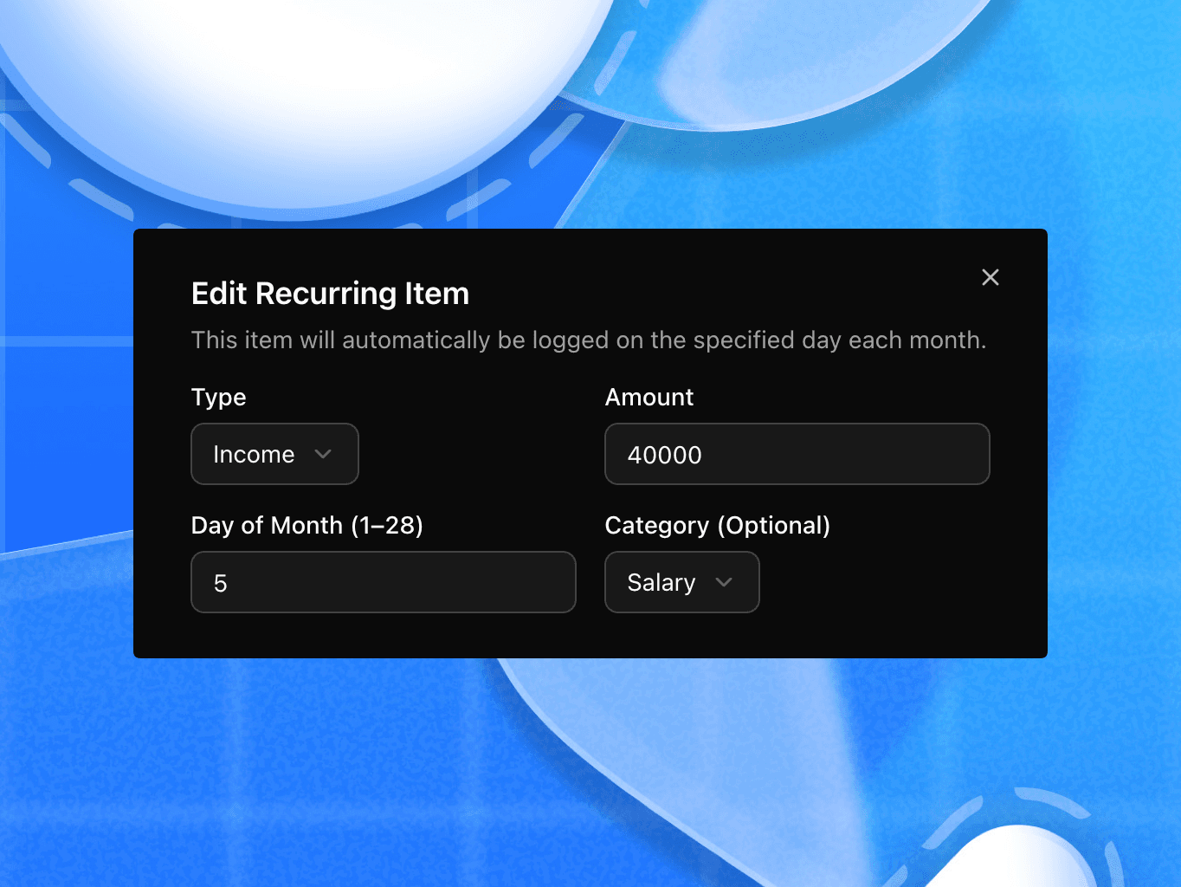Click the 'Edit Recurring Item' heading
Viewport: 1181px width, 887px height.
(330, 294)
